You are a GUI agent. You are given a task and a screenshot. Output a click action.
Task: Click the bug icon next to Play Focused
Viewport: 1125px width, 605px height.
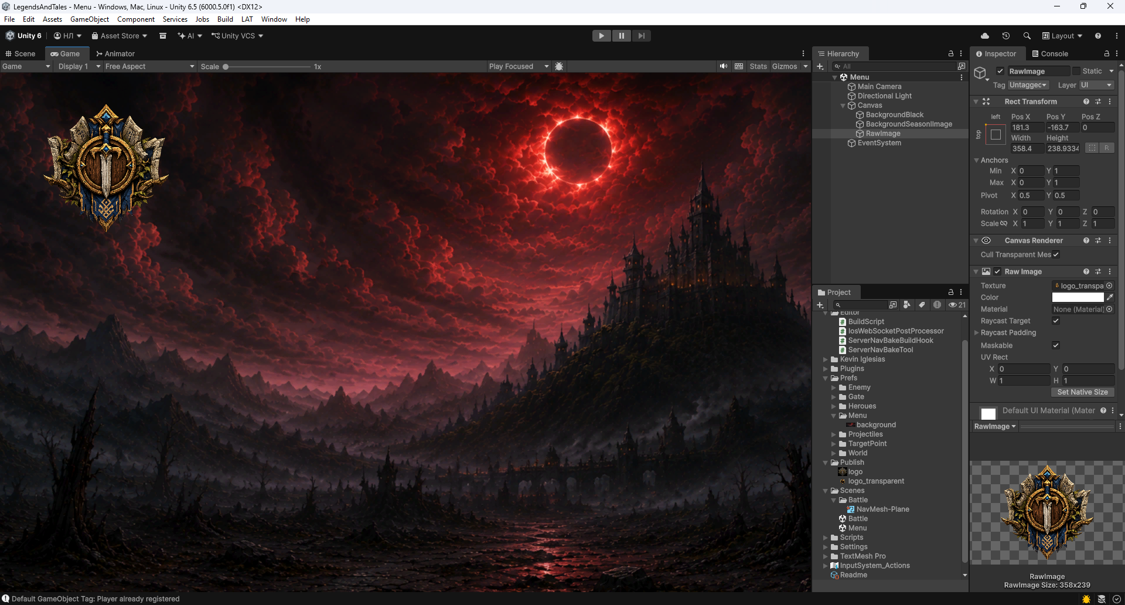tap(559, 66)
